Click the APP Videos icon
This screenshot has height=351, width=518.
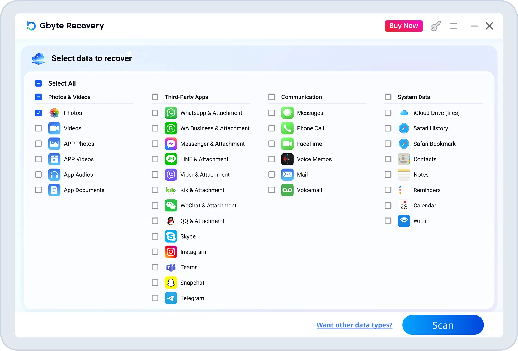pos(54,159)
